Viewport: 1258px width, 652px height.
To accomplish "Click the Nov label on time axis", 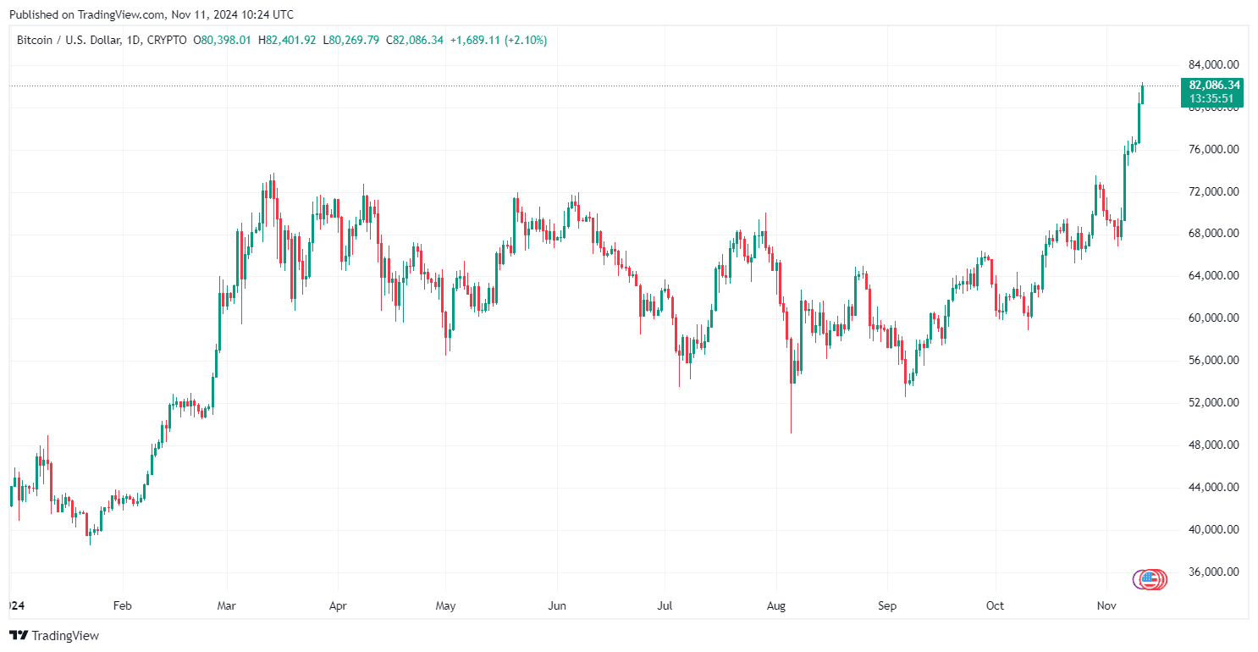I will [x=1106, y=606].
